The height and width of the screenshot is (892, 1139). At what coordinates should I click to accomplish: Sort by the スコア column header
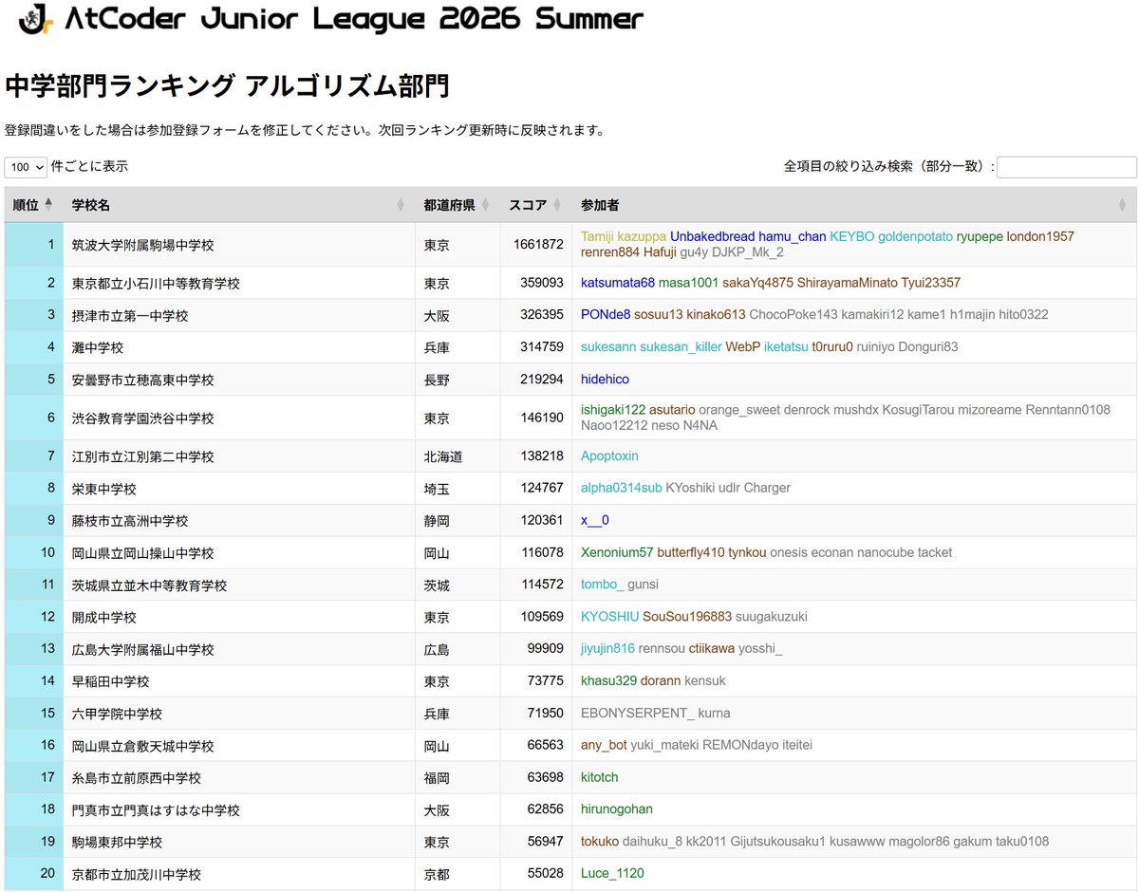(536, 205)
